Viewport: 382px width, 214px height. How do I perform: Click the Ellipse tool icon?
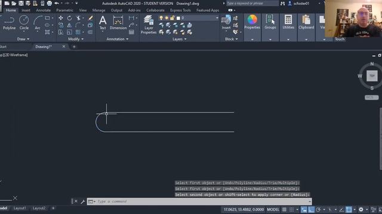coord(47,25)
